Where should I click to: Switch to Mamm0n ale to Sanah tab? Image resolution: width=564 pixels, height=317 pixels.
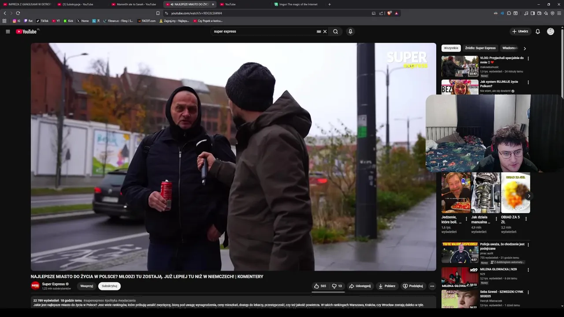click(135, 4)
